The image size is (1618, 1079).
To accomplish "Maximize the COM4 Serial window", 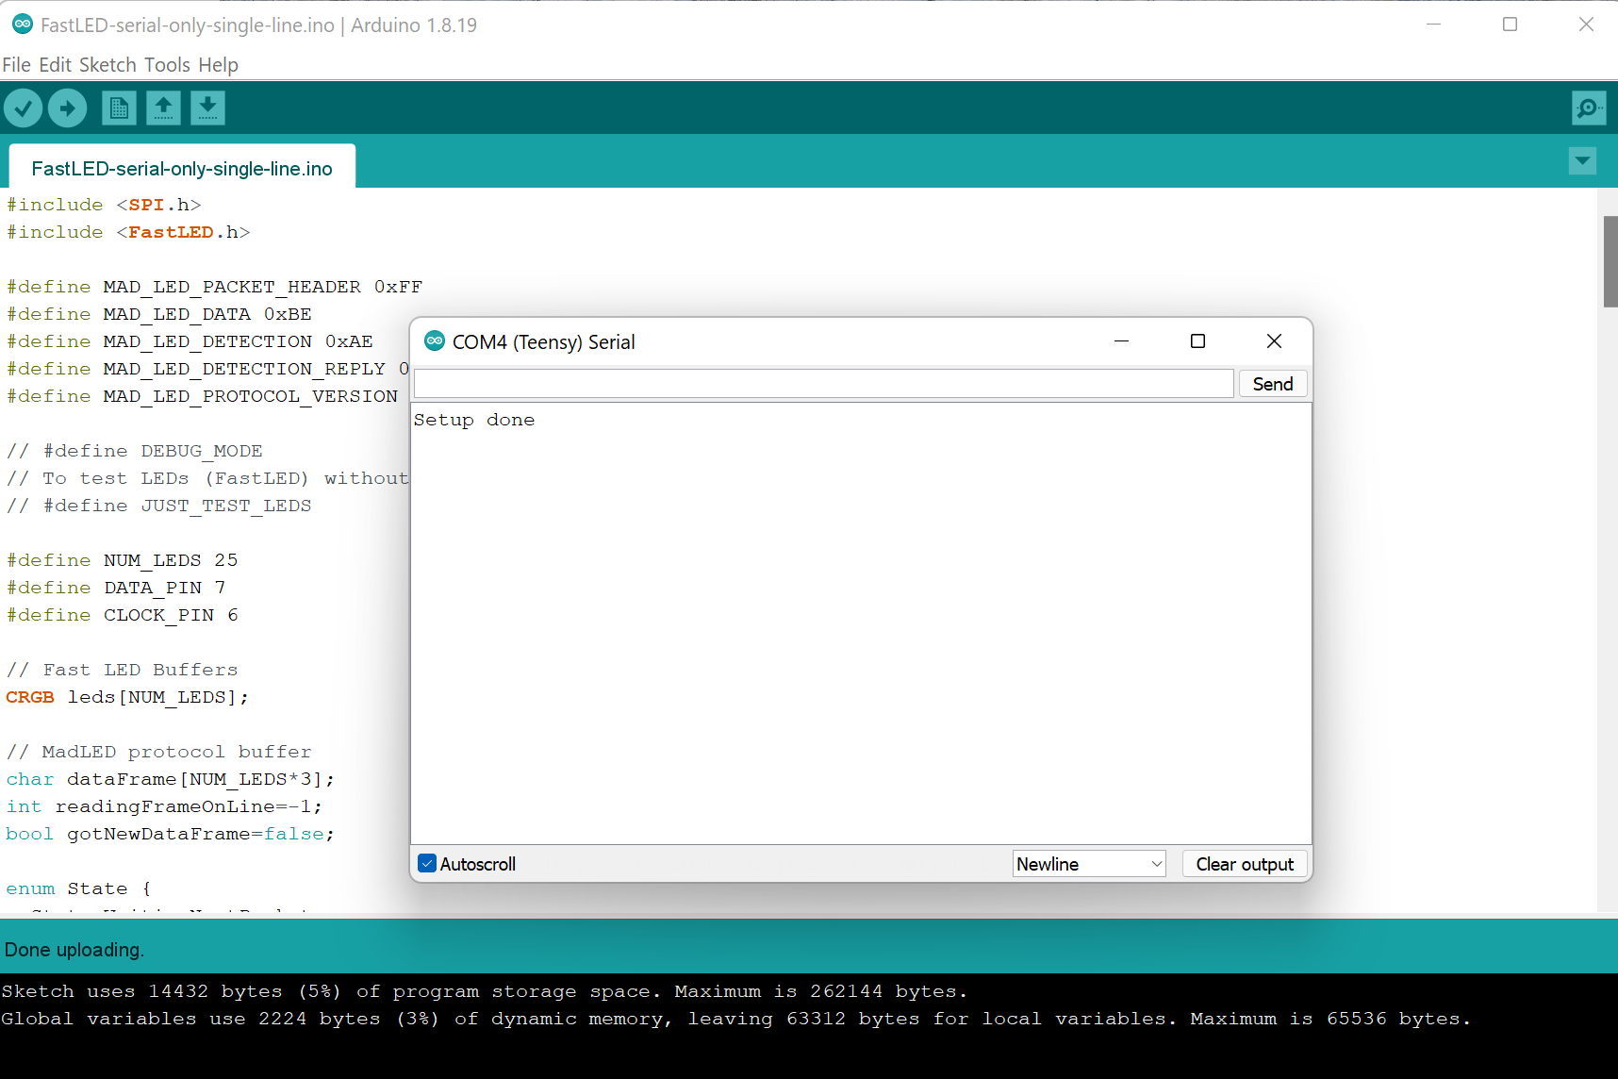I will pyautogui.click(x=1197, y=341).
